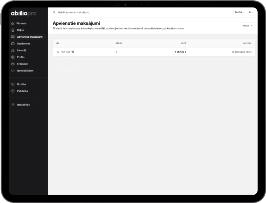
Task: Copy the PAY-G54 payment number
Action: [73, 52]
